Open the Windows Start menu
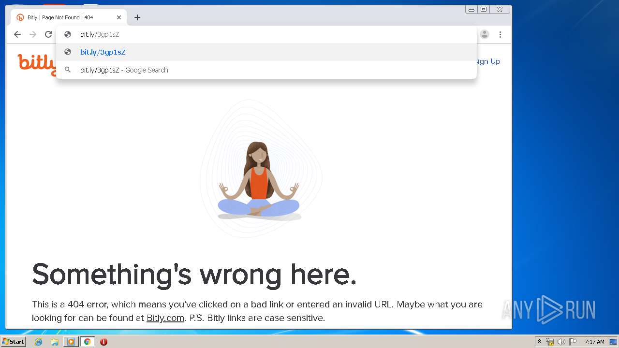Viewport: 619px width, 348px height. [x=14, y=342]
